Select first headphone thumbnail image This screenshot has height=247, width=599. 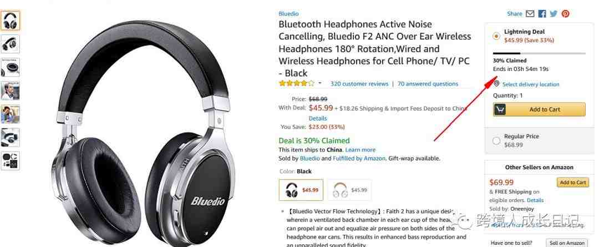10,21
